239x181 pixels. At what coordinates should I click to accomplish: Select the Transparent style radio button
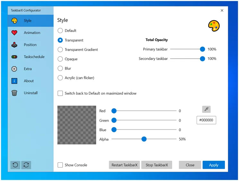point(60,40)
